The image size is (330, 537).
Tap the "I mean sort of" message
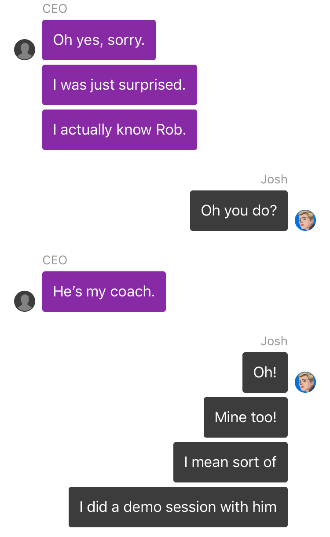(231, 462)
